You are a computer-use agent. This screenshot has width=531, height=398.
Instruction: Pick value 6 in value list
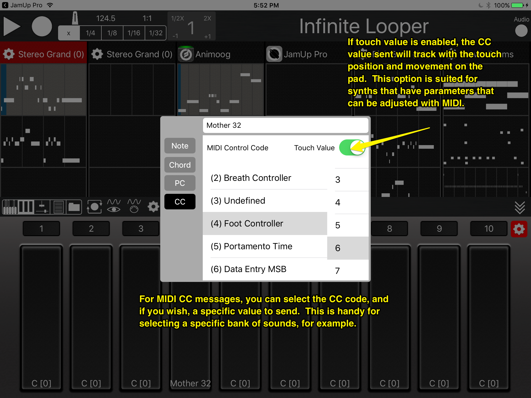pyautogui.click(x=348, y=248)
